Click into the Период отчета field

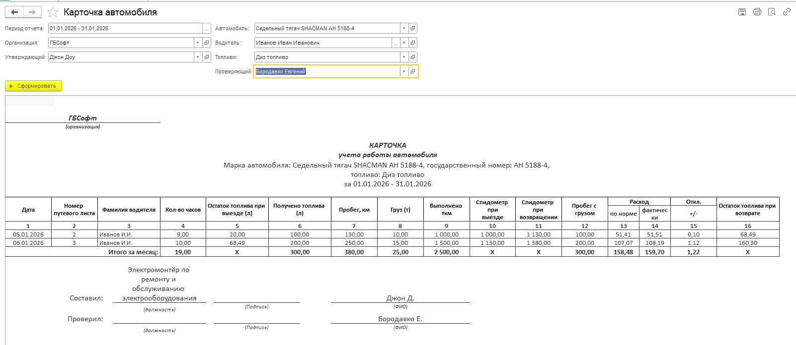click(x=124, y=29)
